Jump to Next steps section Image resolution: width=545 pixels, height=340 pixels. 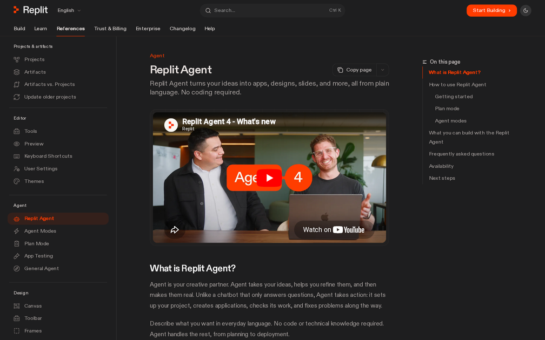pyautogui.click(x=442, y=178)
